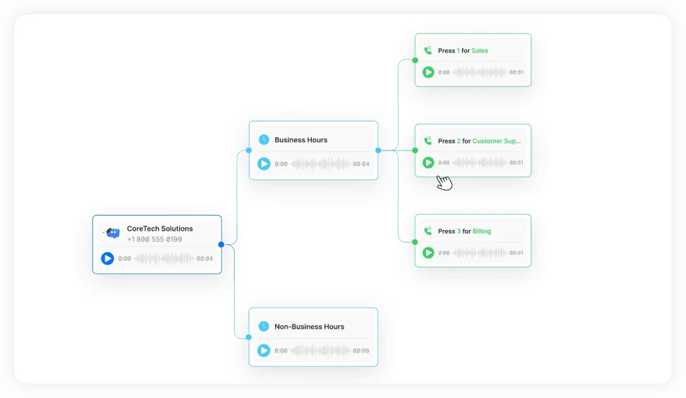This screenshot has width=686, height=398.
Task: Play the Business Hours audio message
Action: (x=264, y=164)
